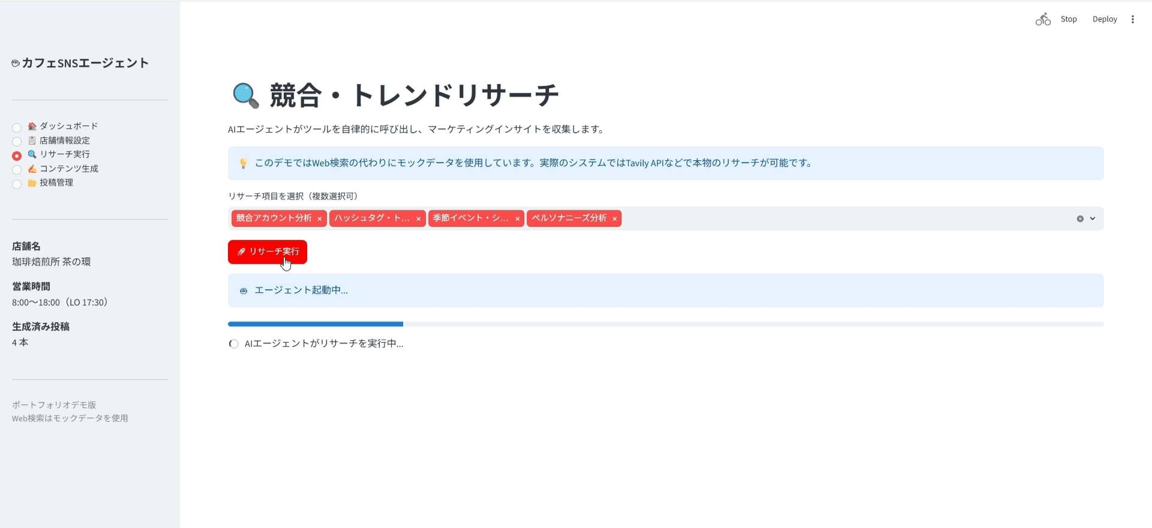
Task: Remove the ハッシュタグ・ト… tag
Action: tap(418, 219)
